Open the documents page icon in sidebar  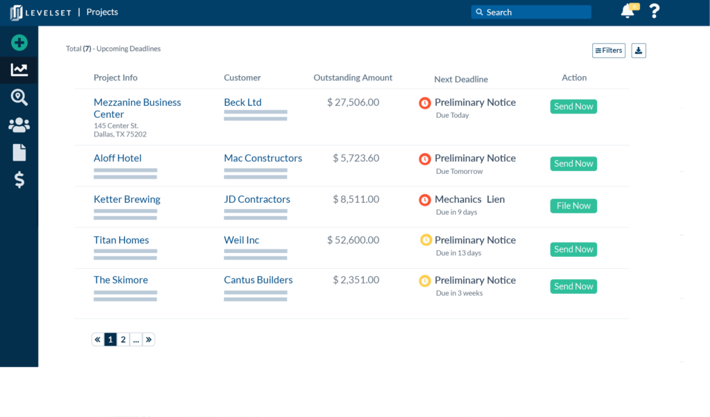point(19,152)
